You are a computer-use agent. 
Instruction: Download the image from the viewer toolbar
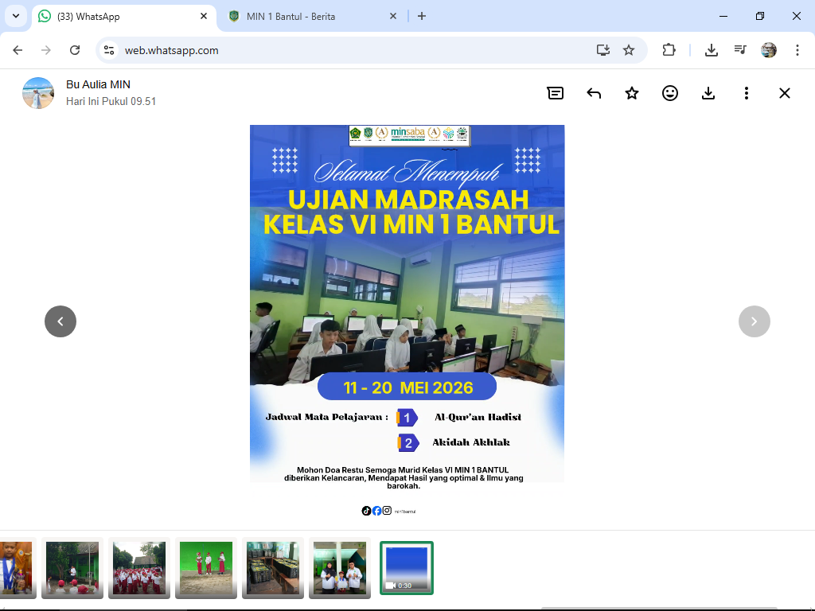[708, 93]
